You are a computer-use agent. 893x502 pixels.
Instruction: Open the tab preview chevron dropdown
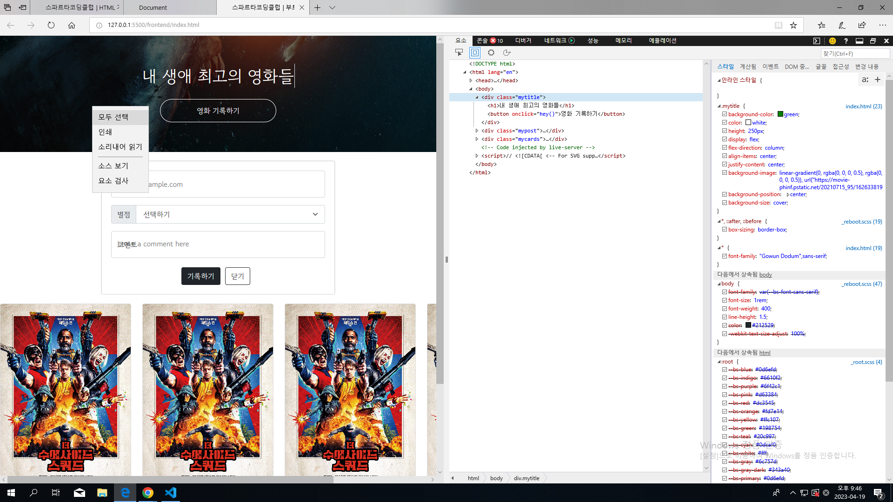[332, 7]
